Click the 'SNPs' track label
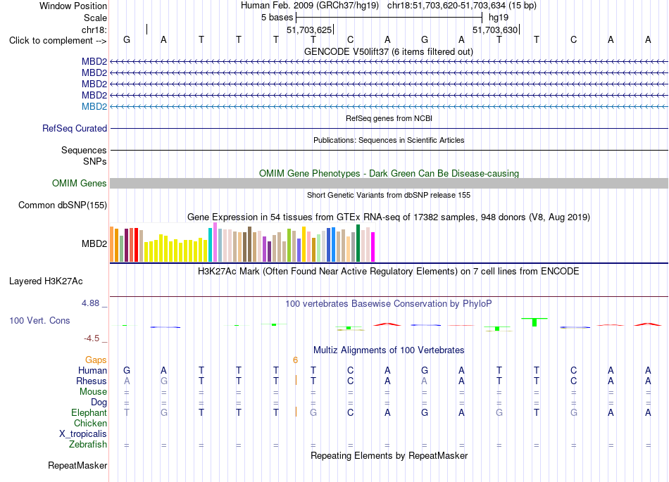 (x=95, y=162)
